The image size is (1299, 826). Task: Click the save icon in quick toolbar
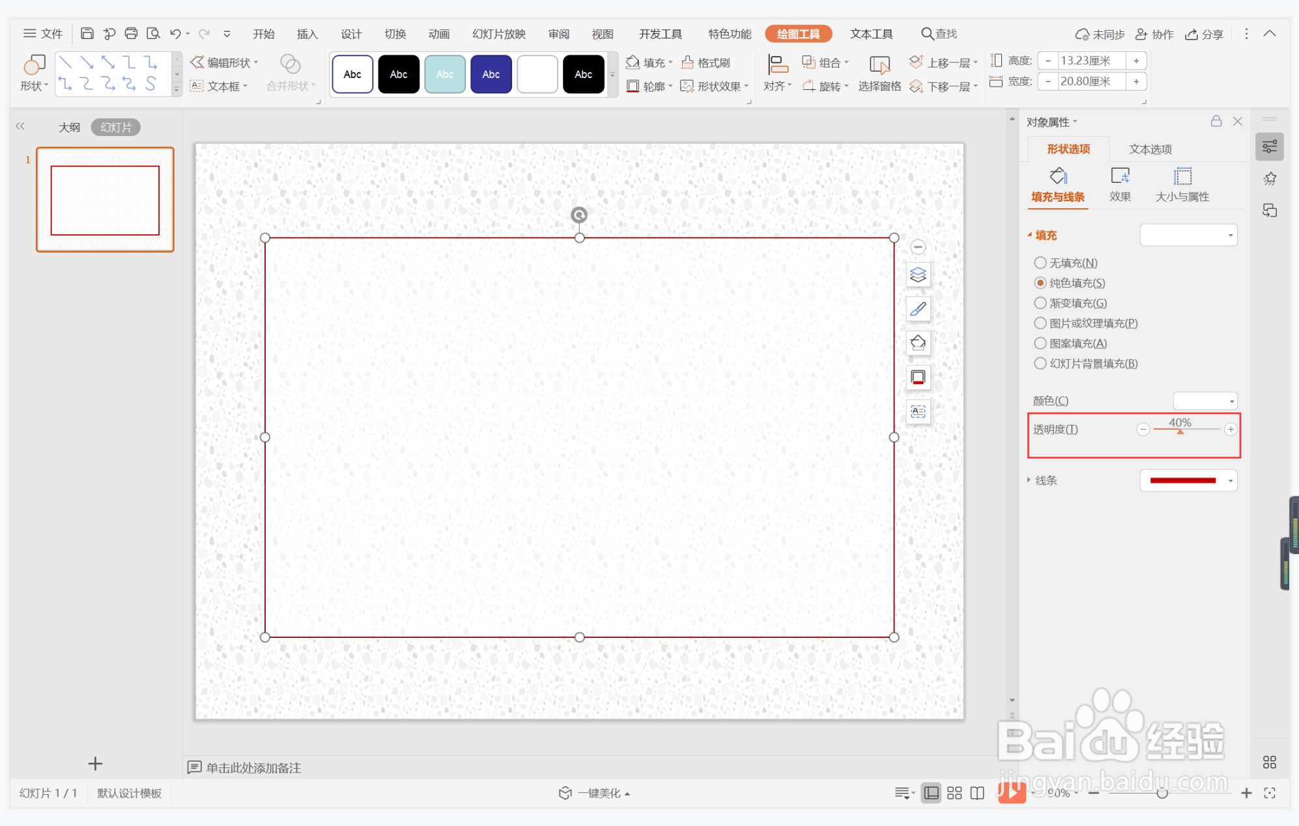(x=87, y=33)
